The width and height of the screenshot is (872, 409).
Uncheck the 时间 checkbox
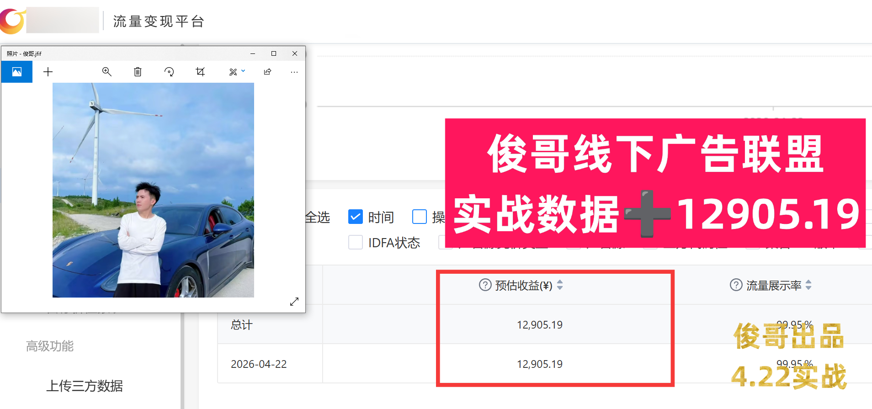[356, 217]
